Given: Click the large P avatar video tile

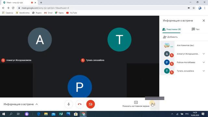Looking at the screenshot, I should [x=80, y=86].
